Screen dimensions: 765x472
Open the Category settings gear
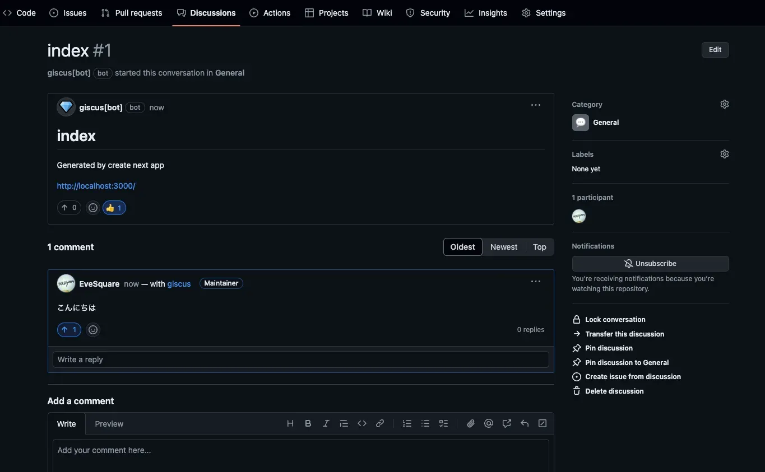pos(725,104)
